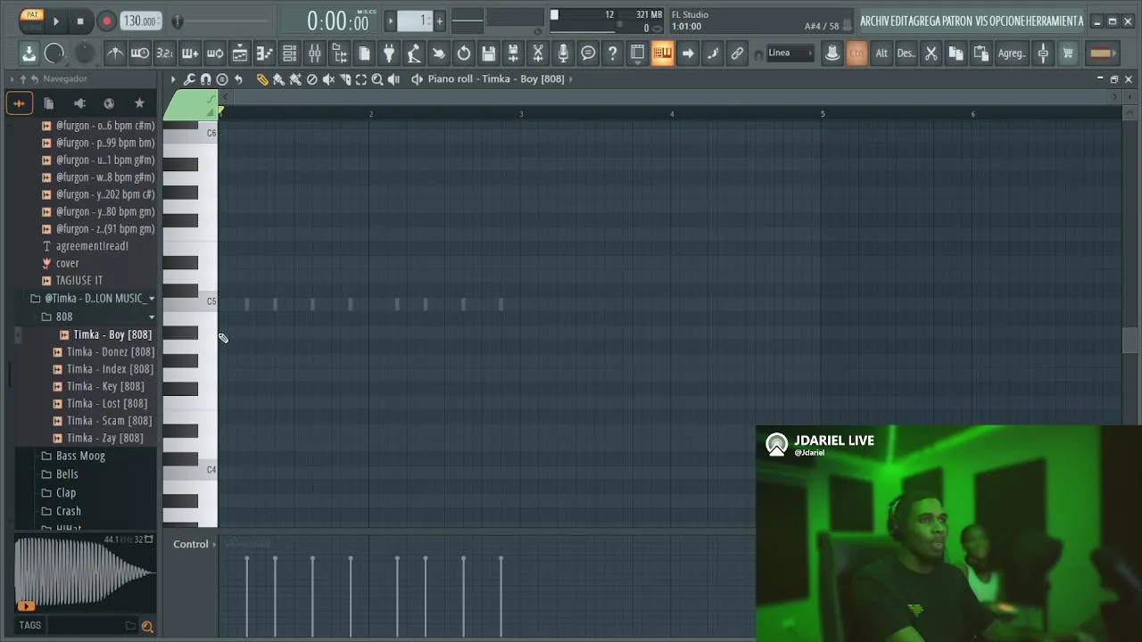Open the Mixer view icon
Image resolution: width=1142 pixels, height=642 pixels.
(314, 53)
